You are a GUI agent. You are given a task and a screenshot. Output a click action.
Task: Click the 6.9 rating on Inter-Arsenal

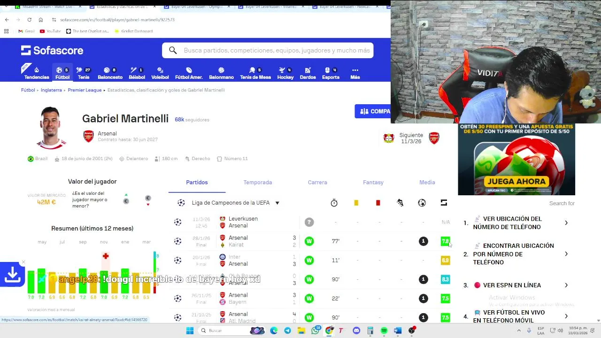[445, 260]
